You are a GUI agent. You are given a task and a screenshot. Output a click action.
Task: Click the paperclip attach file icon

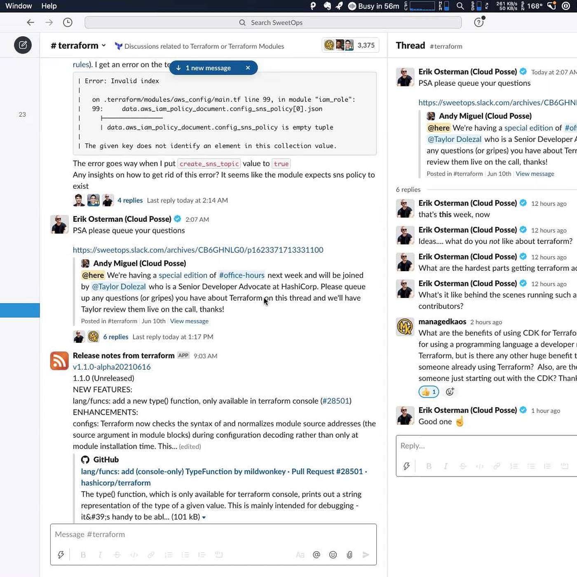349,555
